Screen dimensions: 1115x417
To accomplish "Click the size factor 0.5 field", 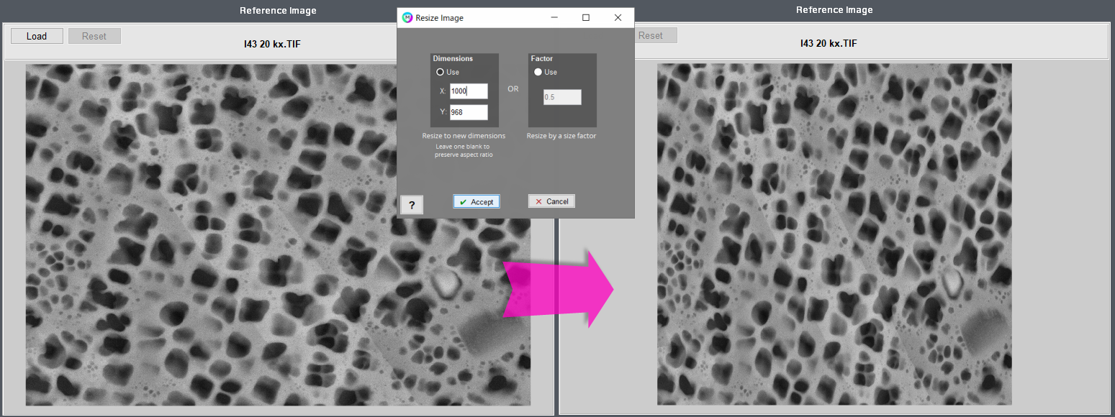I will point(562,97).
